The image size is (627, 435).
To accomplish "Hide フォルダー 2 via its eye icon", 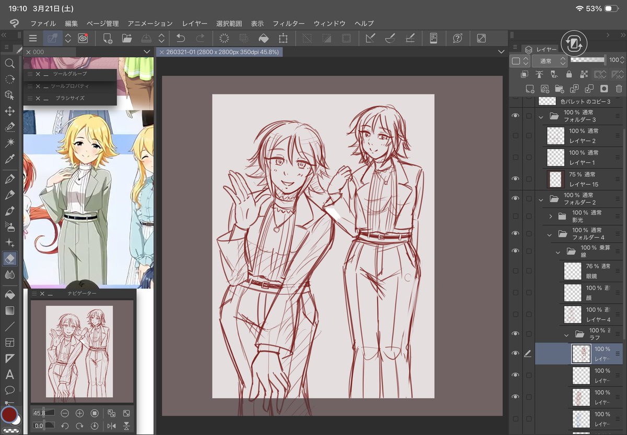I will click(x=516, y=199).
